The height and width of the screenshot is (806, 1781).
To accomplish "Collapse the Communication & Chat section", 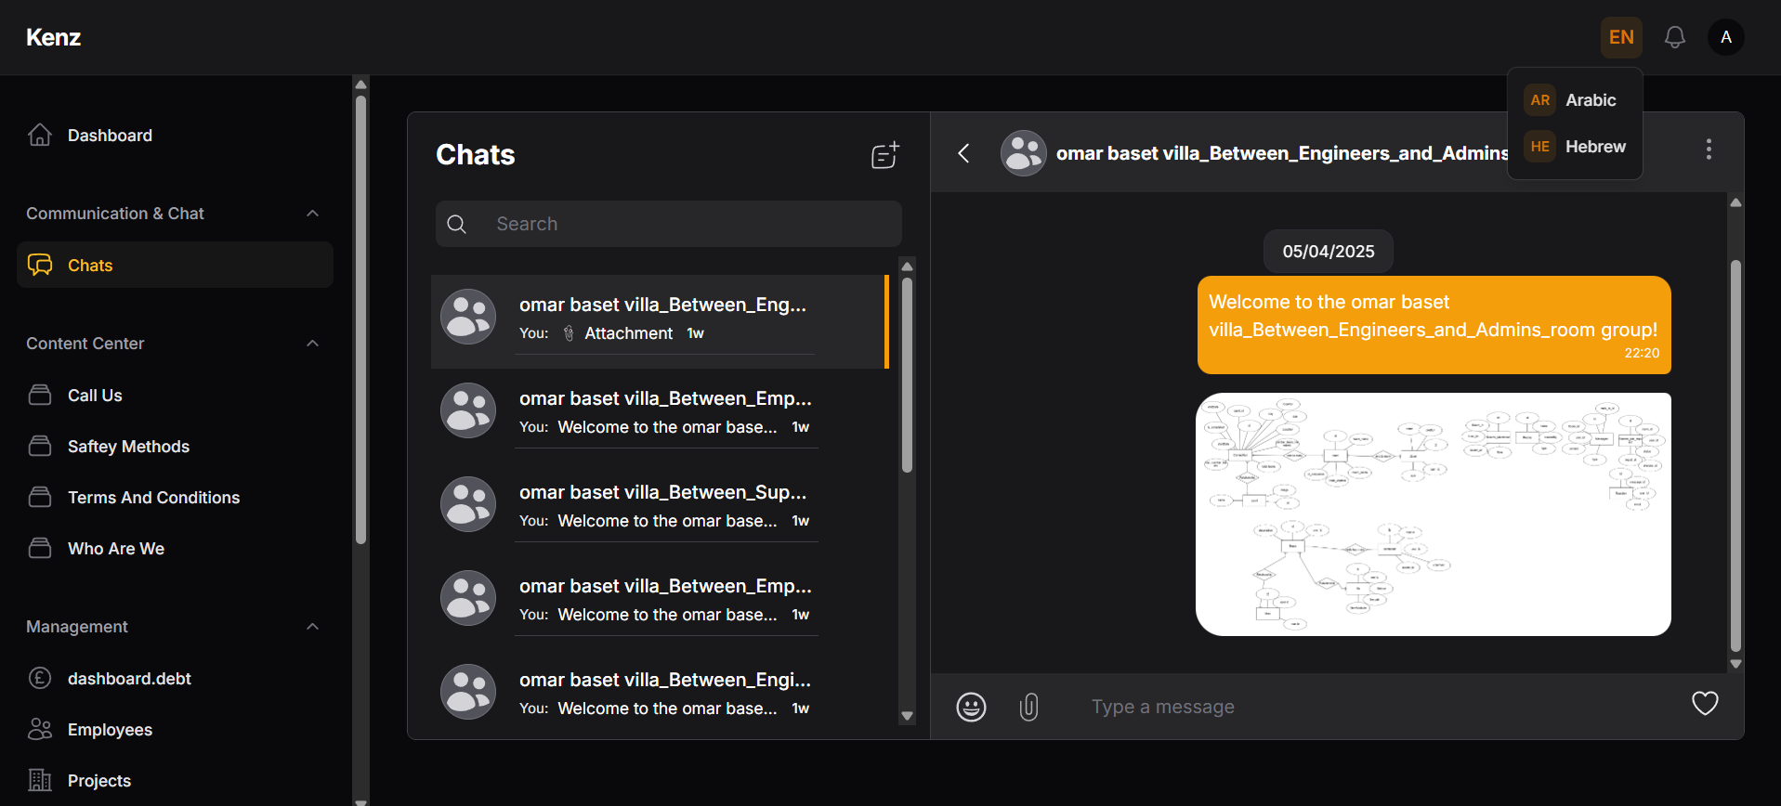I will (x=312, y=214).
